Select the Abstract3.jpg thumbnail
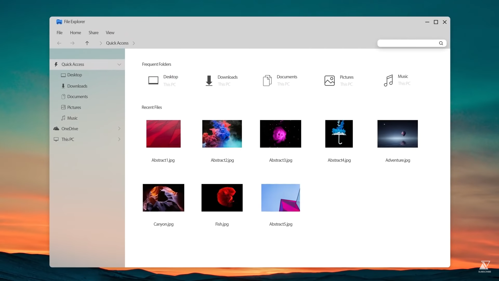Viewport: 499px width, 281px height. pyautogui.click(x=280, y=134)
